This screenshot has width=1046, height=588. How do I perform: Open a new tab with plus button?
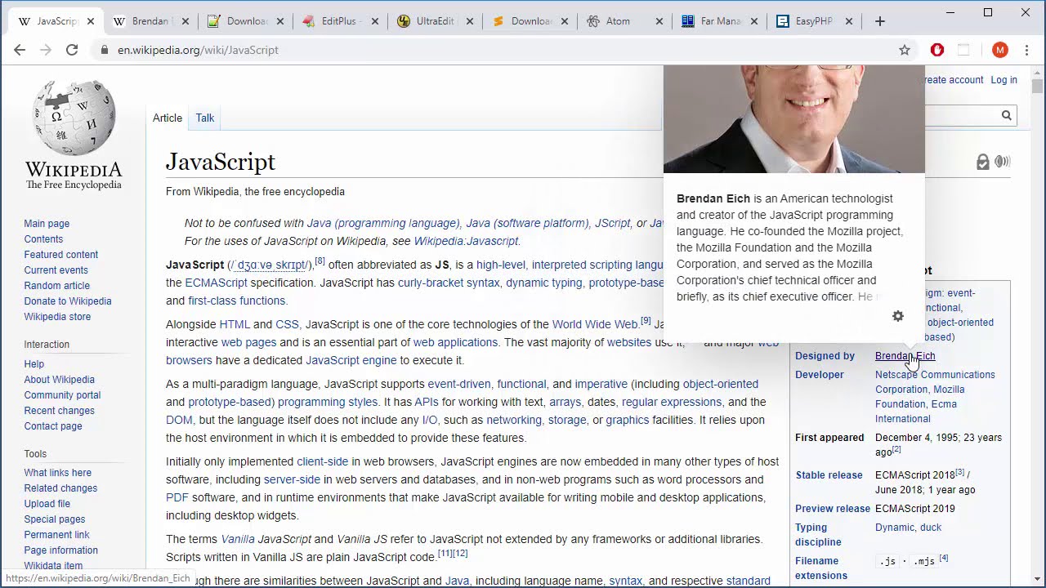coord(880,21)
